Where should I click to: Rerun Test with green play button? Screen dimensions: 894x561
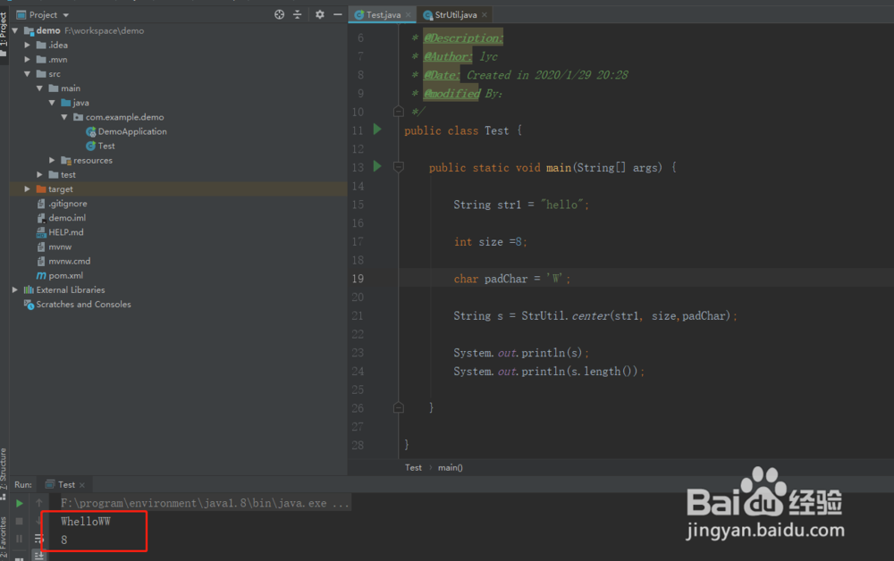[20, 503]
